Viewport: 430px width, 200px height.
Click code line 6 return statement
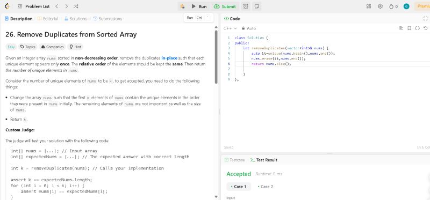point(271,64)
